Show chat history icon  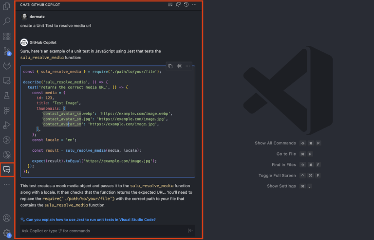pyautogui.click(x=187, y=4)
